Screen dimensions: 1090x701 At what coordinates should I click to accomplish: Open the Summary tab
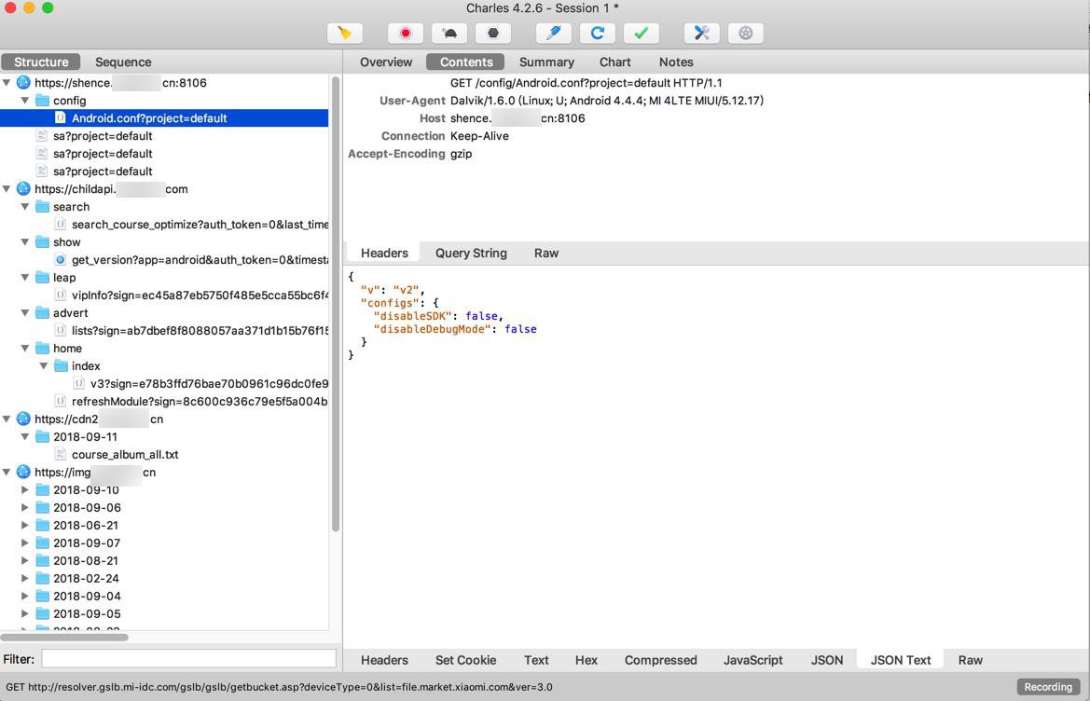(x=546, y=62)
